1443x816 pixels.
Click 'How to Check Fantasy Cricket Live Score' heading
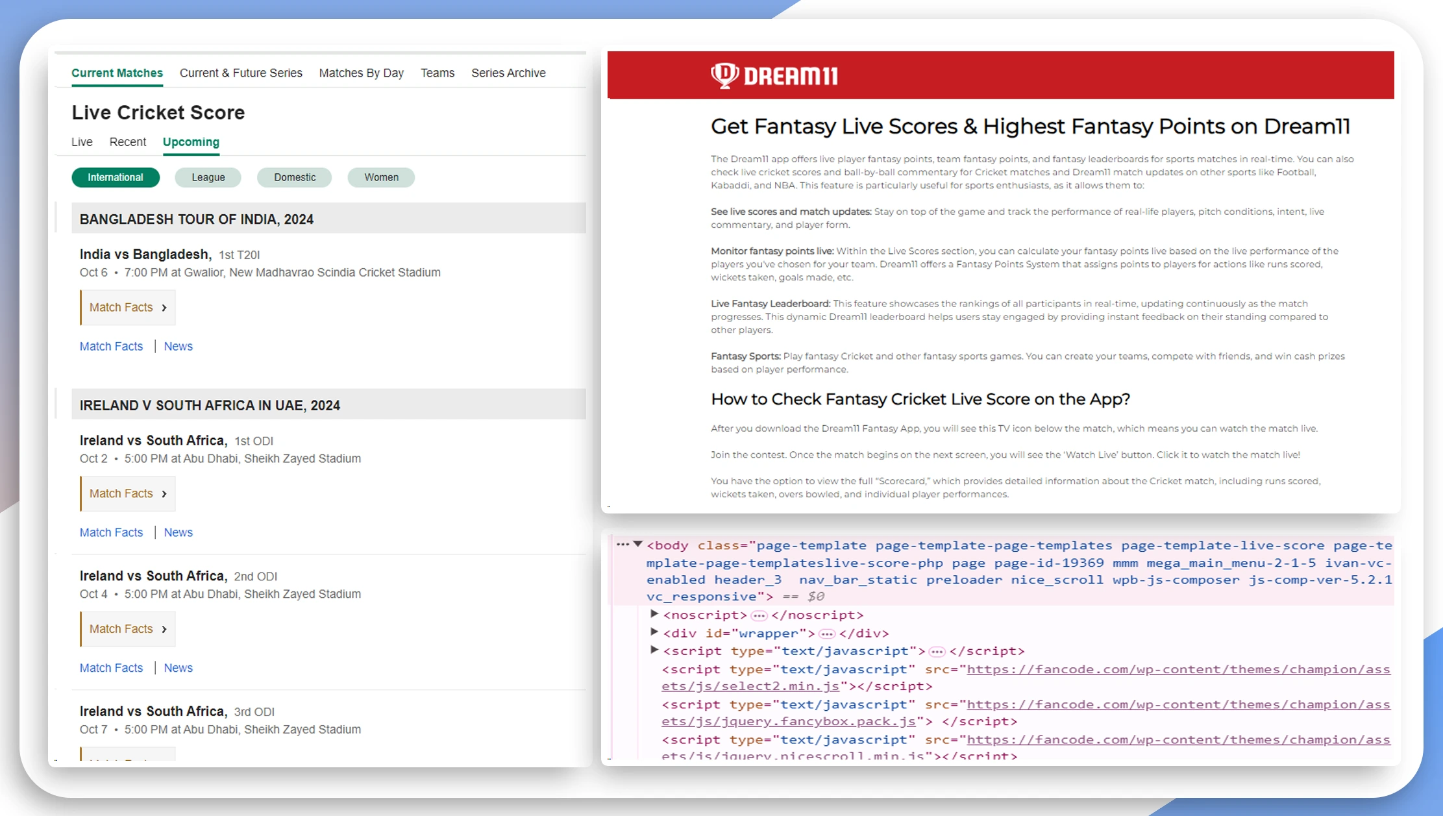tap(920, 399)
